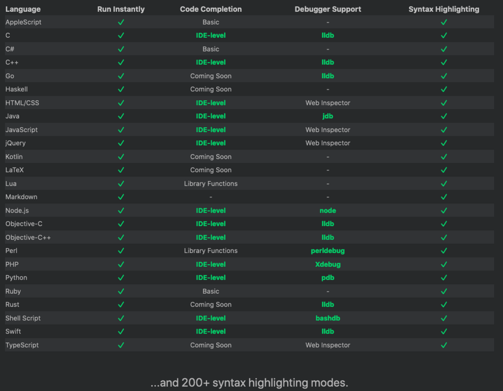Click the bashdb debugger entry

pos(328,318)
